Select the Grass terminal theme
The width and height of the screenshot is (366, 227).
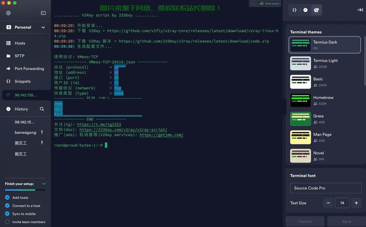coord(325,119)
